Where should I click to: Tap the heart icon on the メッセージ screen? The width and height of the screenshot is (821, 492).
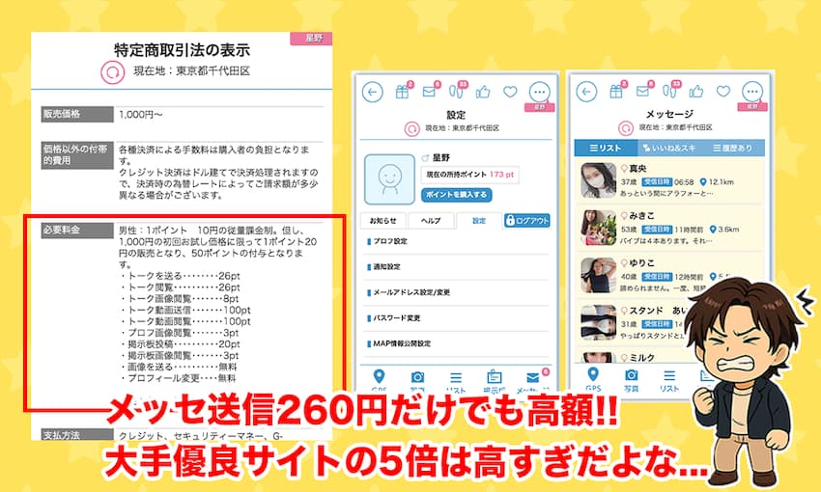[x=724, y=92]
